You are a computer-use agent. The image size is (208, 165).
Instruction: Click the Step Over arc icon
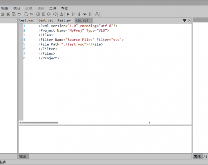click(x=85, y=14)
